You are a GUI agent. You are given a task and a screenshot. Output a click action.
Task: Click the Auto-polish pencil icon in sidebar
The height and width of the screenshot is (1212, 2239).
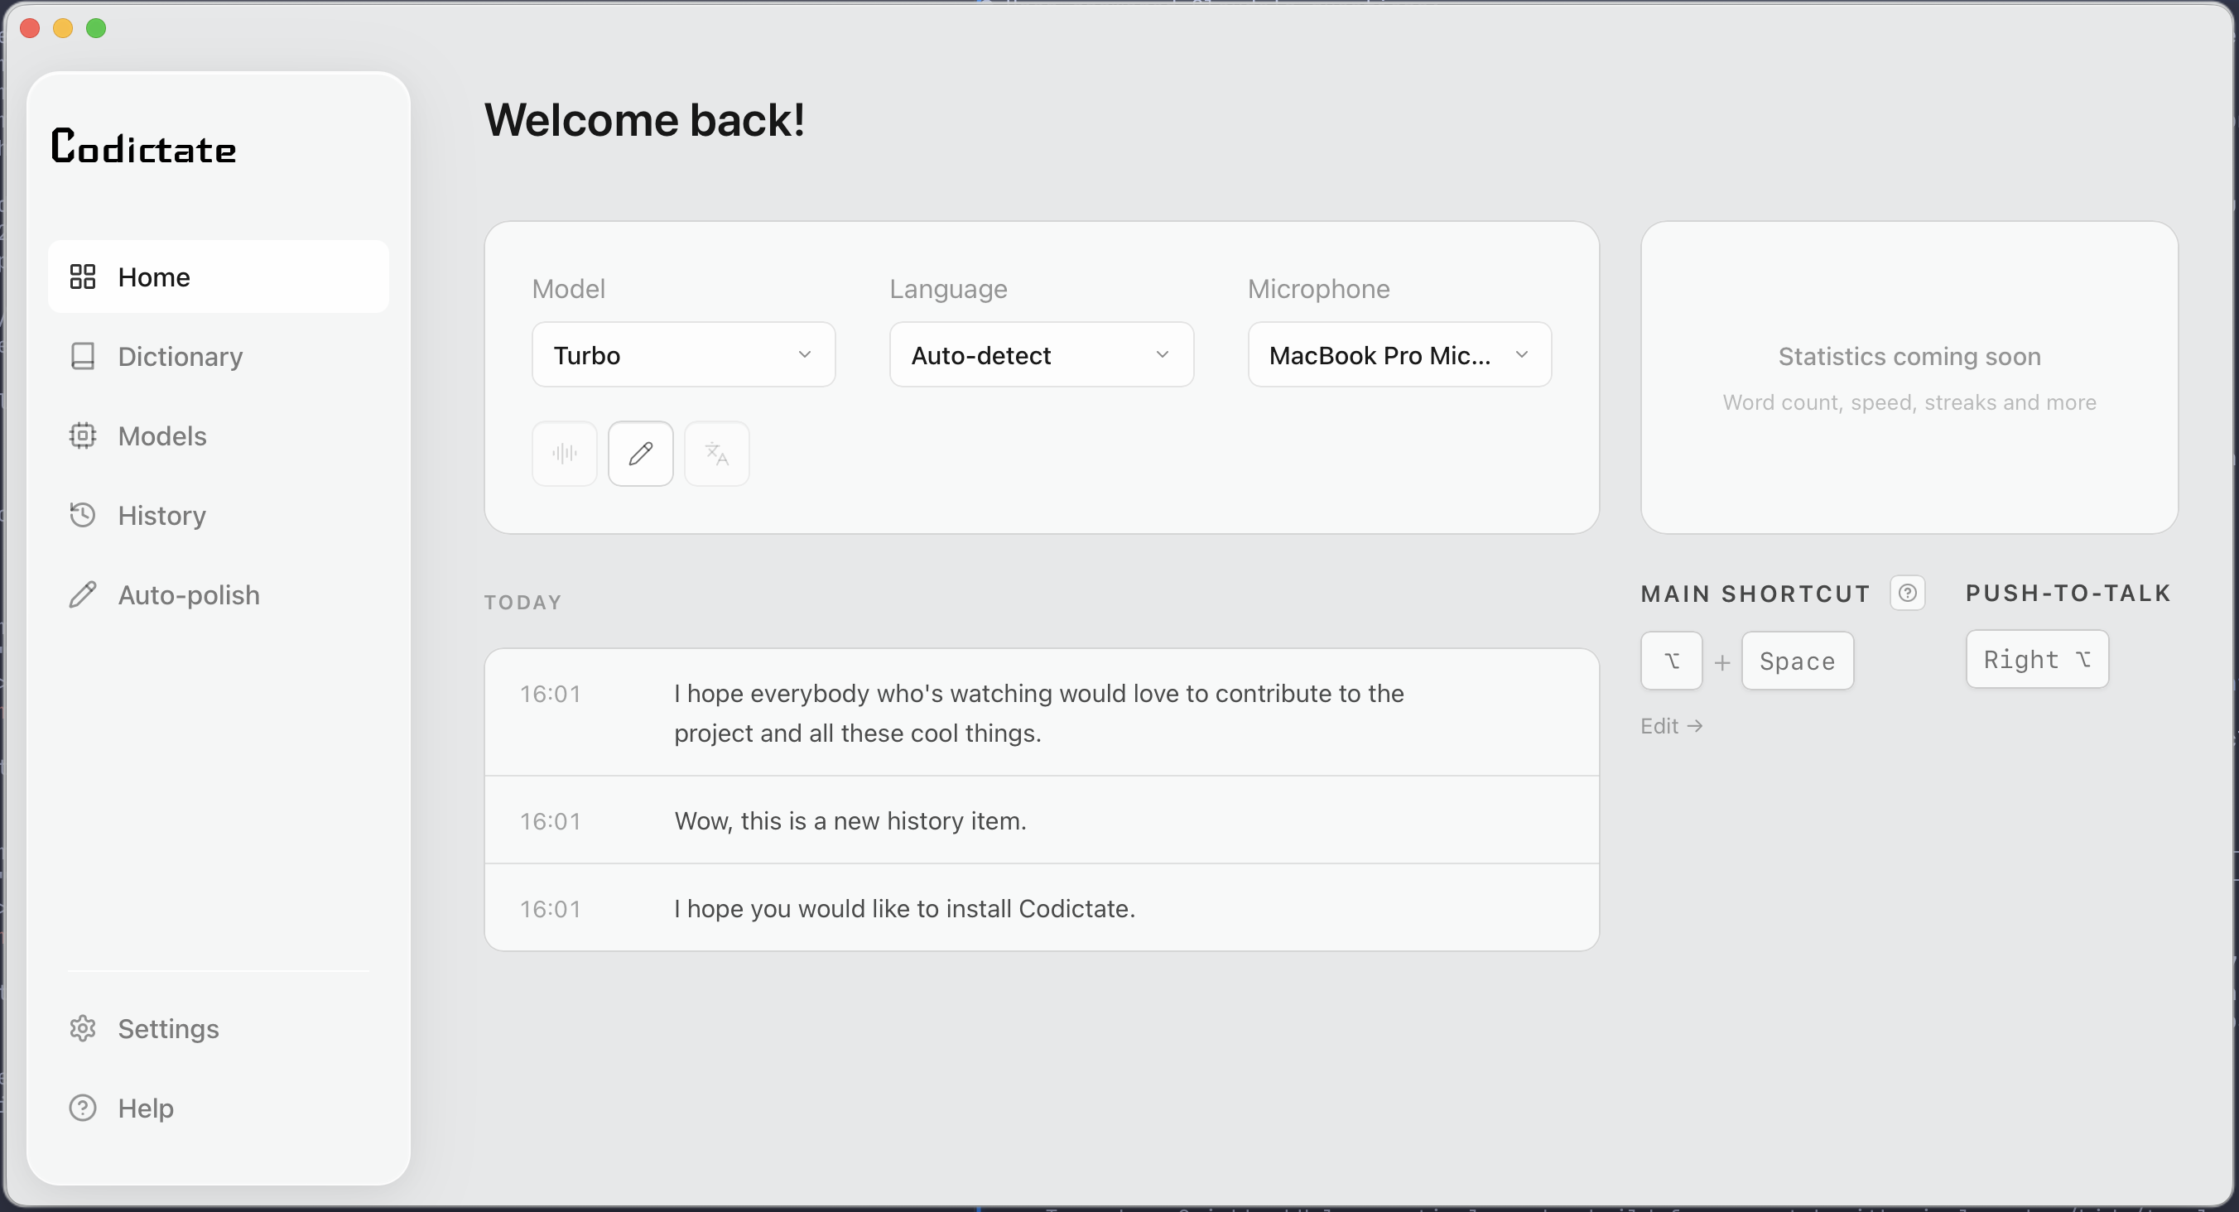click(x=83, y=594)
